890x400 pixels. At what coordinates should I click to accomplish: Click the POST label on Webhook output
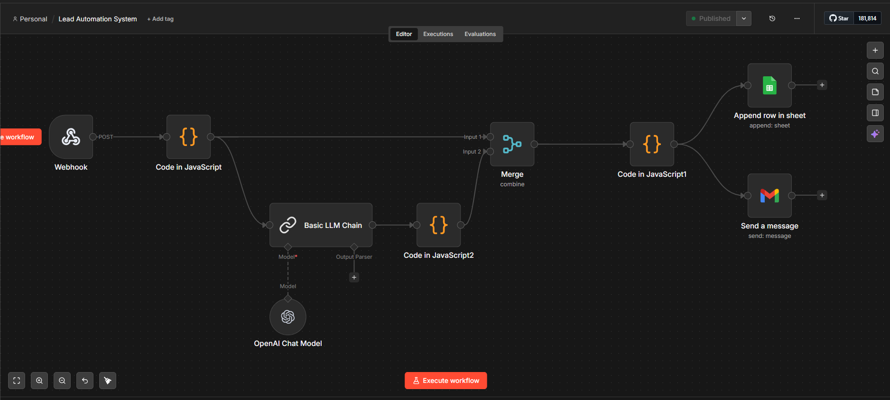tap(106, 137)
